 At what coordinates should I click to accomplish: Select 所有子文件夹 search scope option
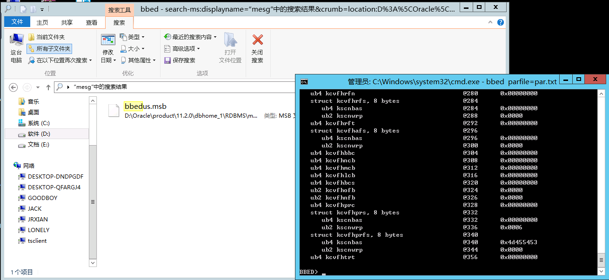point(49,49)
